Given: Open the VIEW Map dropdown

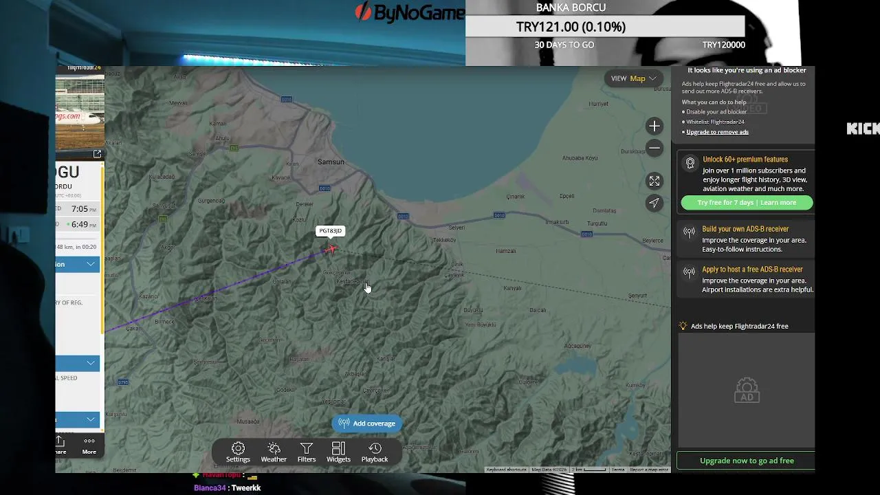Looking at the screenshot, I should [633, 78].
